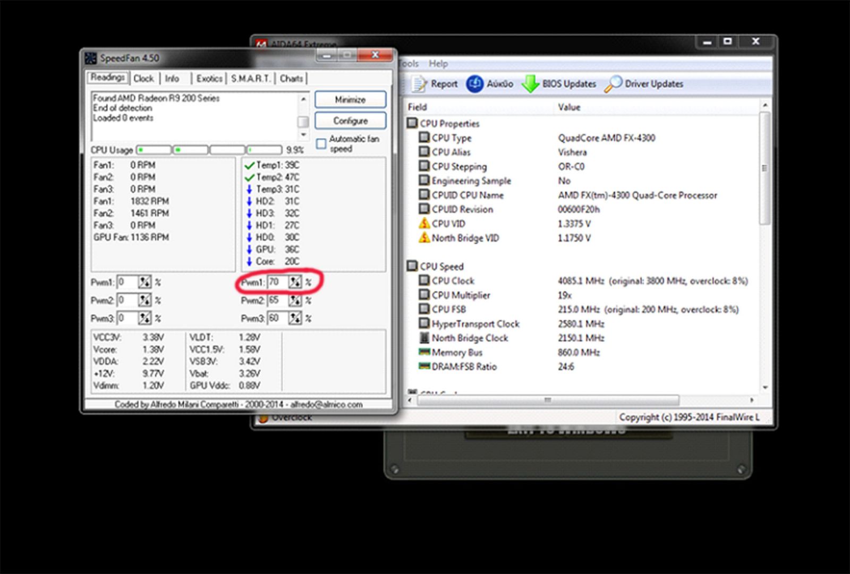Click the Configure button
Image resolution: width=850 pixels, height=574 pixels.
point(351,121)
